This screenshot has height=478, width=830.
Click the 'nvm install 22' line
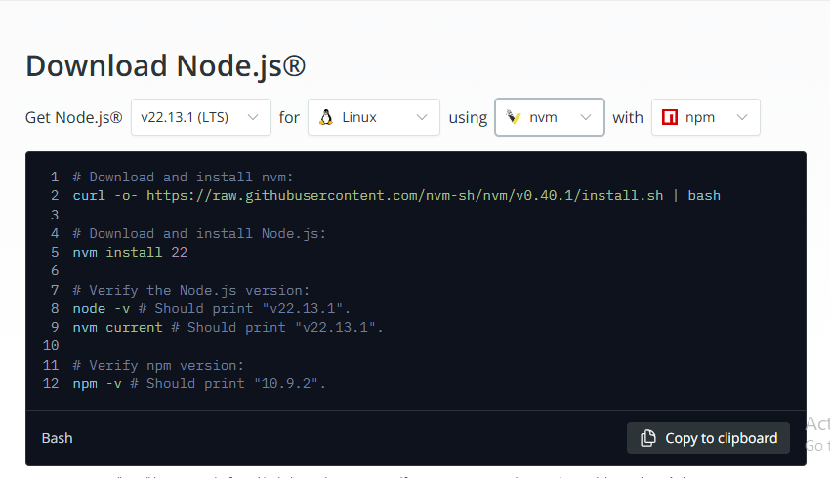point(130,253)
